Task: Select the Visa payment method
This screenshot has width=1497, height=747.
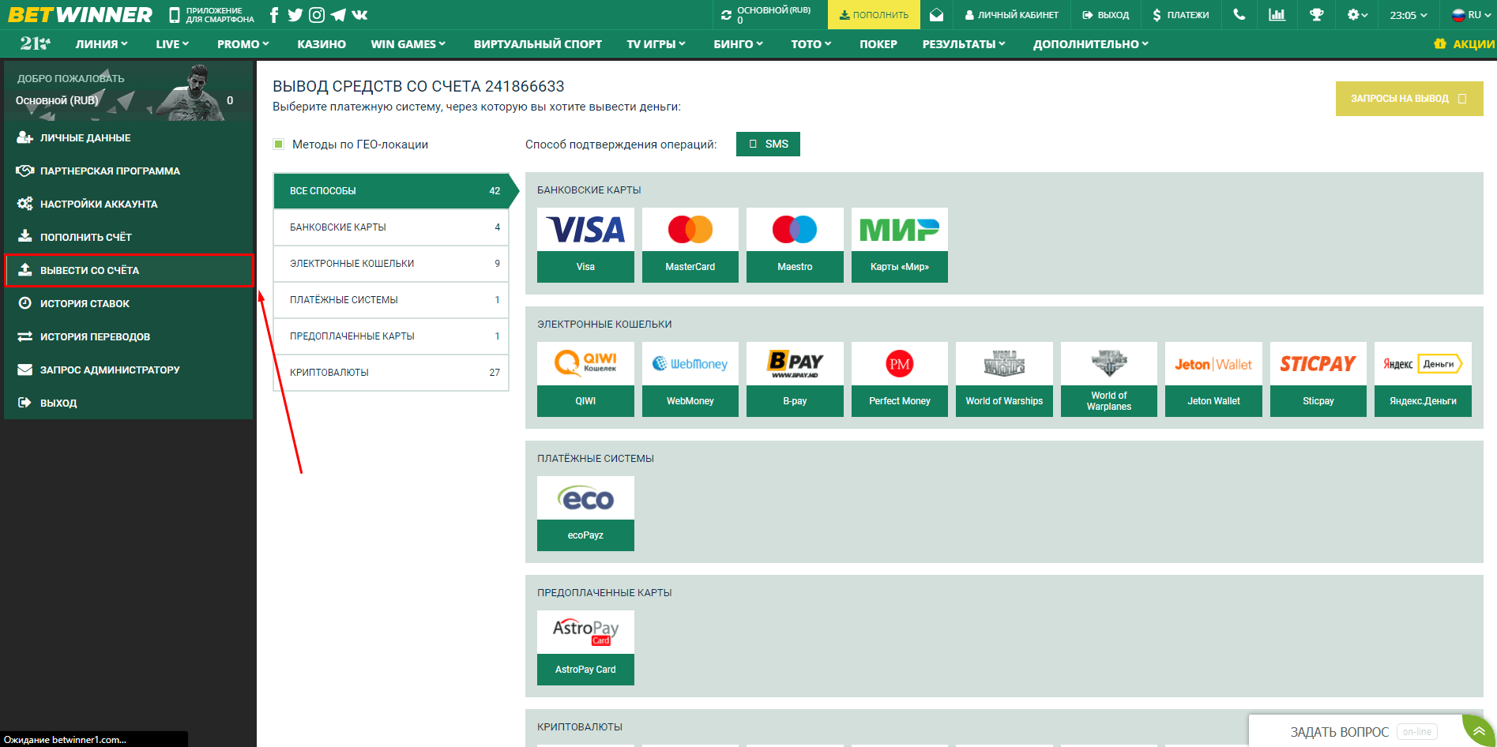Action: coord(585,245)
